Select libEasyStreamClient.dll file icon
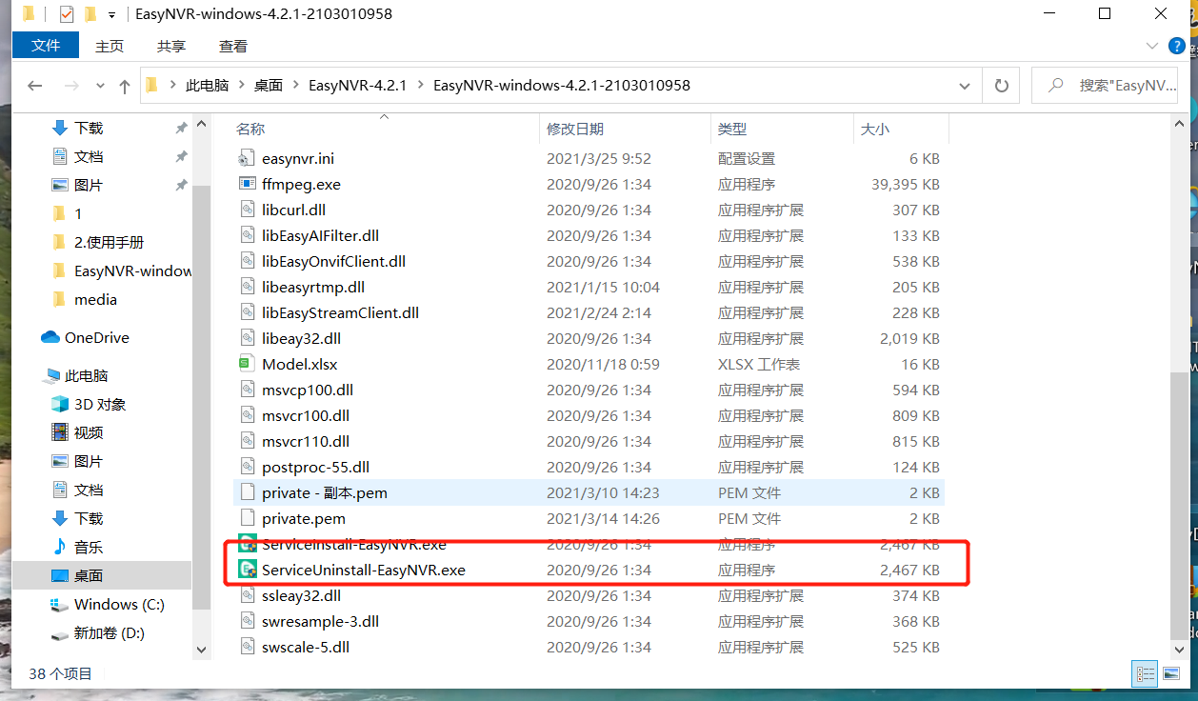 [247, 312]
